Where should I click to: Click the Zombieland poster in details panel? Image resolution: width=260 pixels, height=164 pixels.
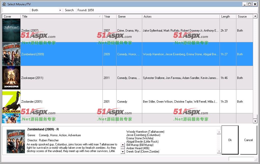pyautogui.click(x=16, y=141)
